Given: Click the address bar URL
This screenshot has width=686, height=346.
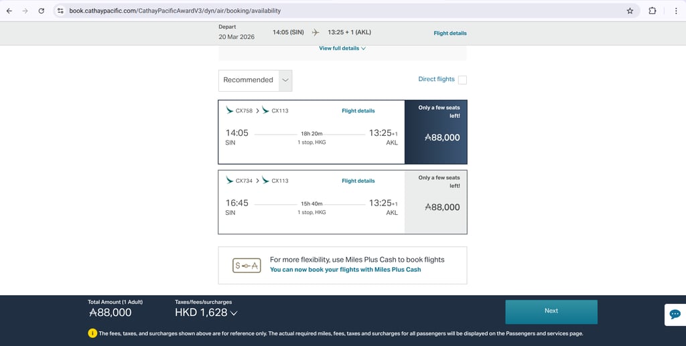Looking at the screenshot, I should [175, 11].
